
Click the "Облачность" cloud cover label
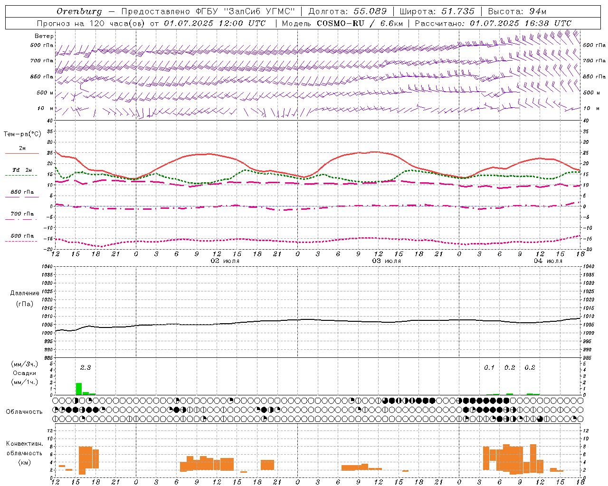click(24, 411)
